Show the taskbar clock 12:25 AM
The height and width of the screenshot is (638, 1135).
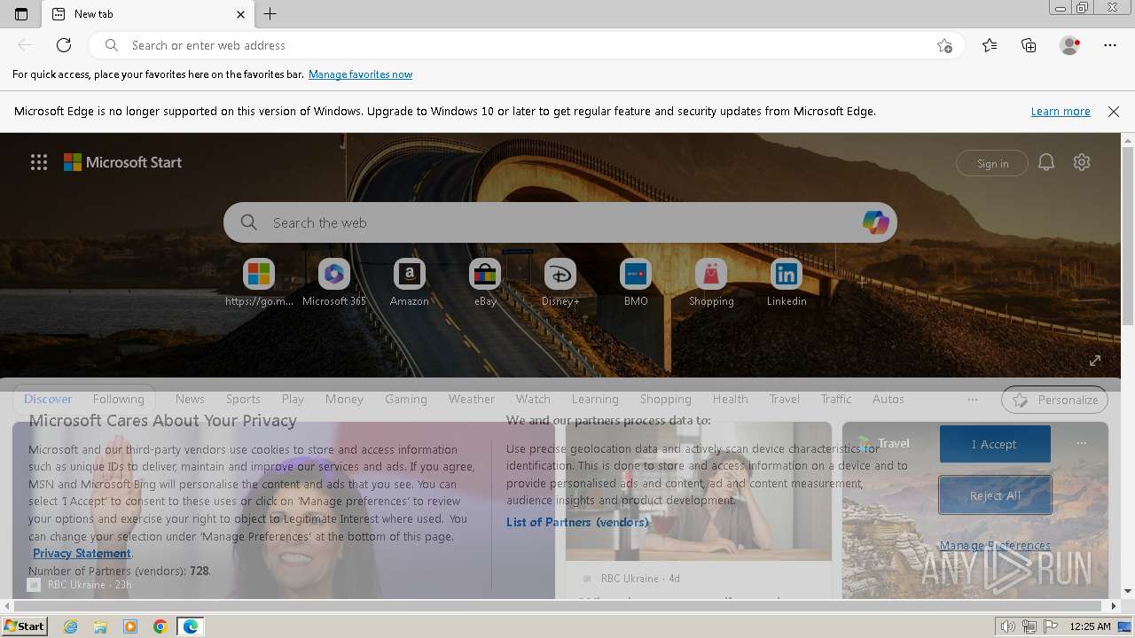point(1090,626)
